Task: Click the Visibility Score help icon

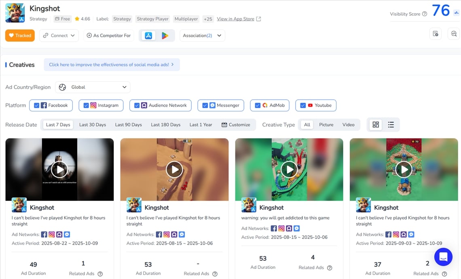Action: (425, 14)
